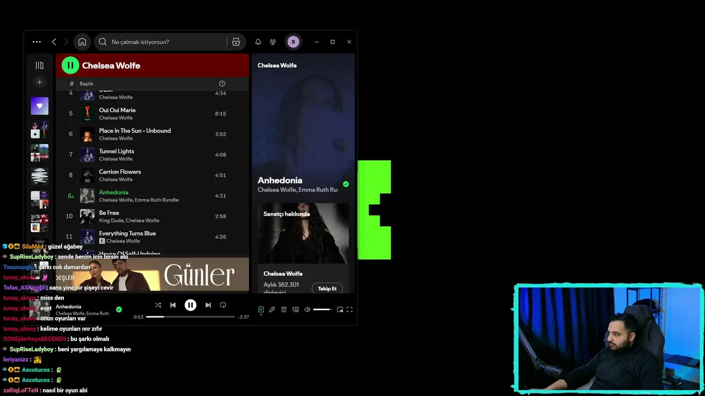
Task: Open the Home page icon
Action: pos(82,42)
